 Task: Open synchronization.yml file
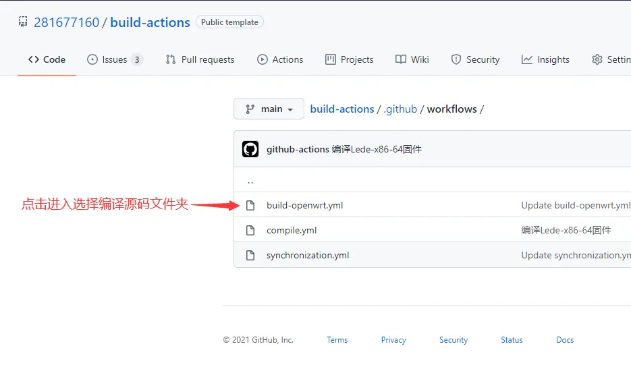pyautogui.click(x=308, y=255)
